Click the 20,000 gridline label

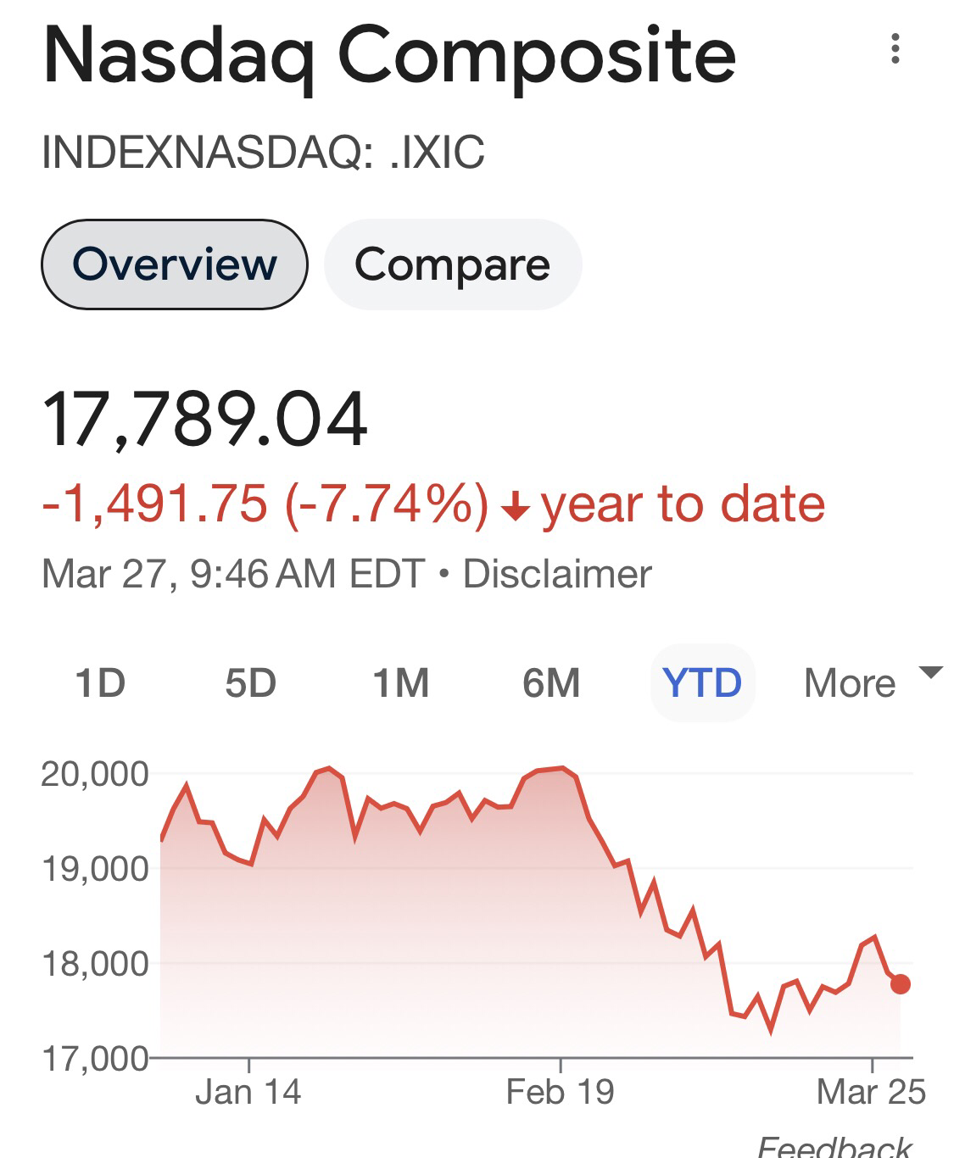(x=95, y=774)
